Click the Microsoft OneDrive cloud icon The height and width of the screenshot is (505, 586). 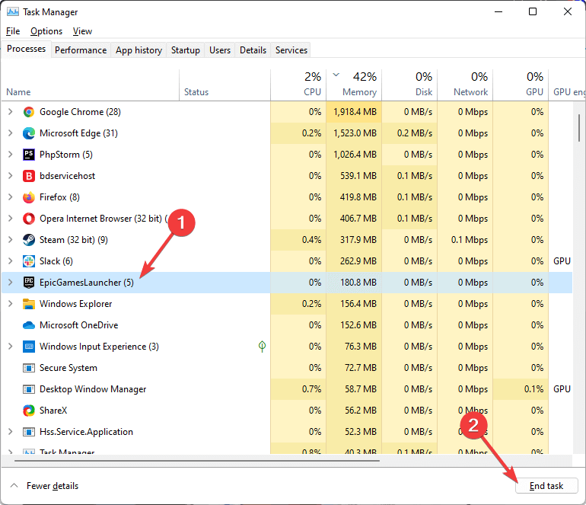tap(29, 325)
